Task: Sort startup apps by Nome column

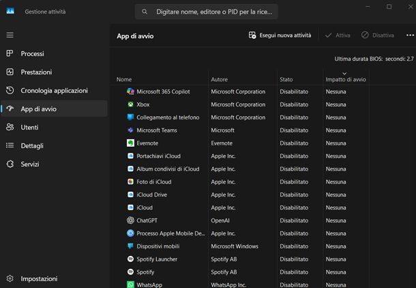Action: tap(124, 80)
